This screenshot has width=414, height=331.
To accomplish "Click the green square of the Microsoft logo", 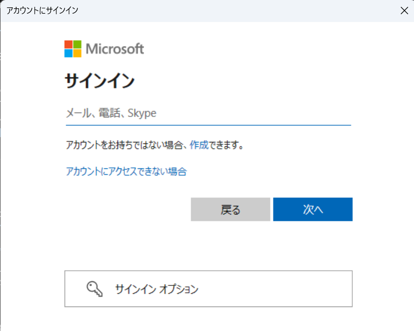I will point(77,44).
